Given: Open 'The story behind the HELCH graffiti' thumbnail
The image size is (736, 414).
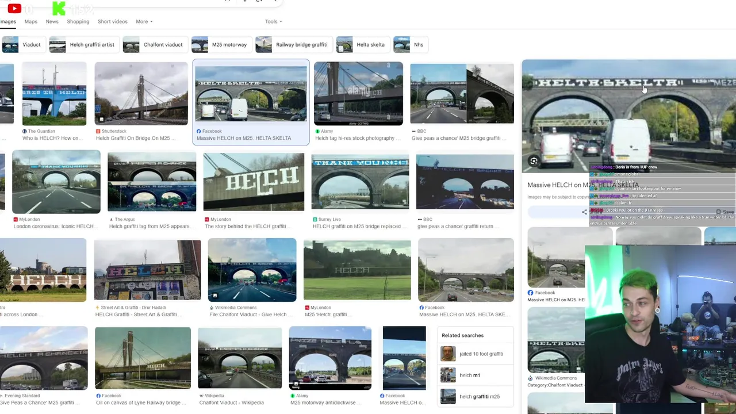Looking at the screenshot, I should click(x=254, y=182).
